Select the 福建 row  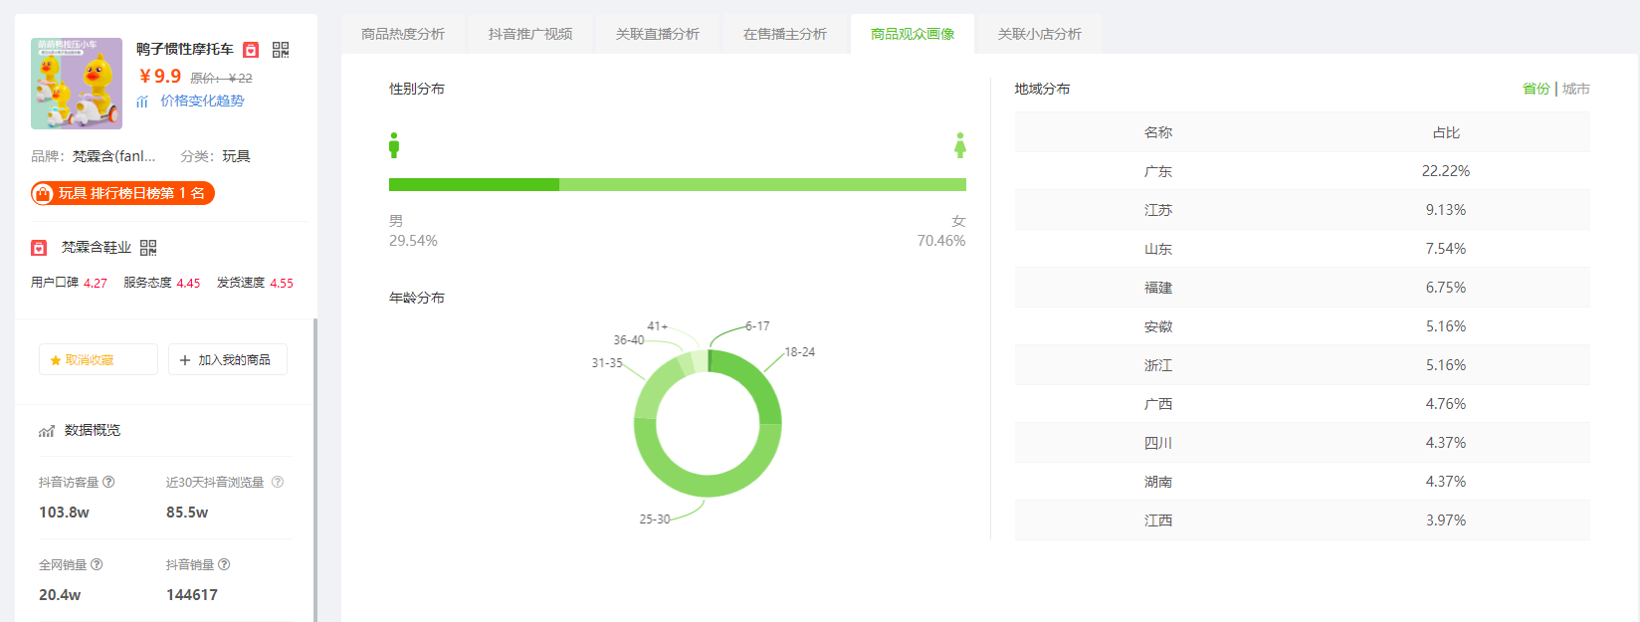[x=1303, y=288]
